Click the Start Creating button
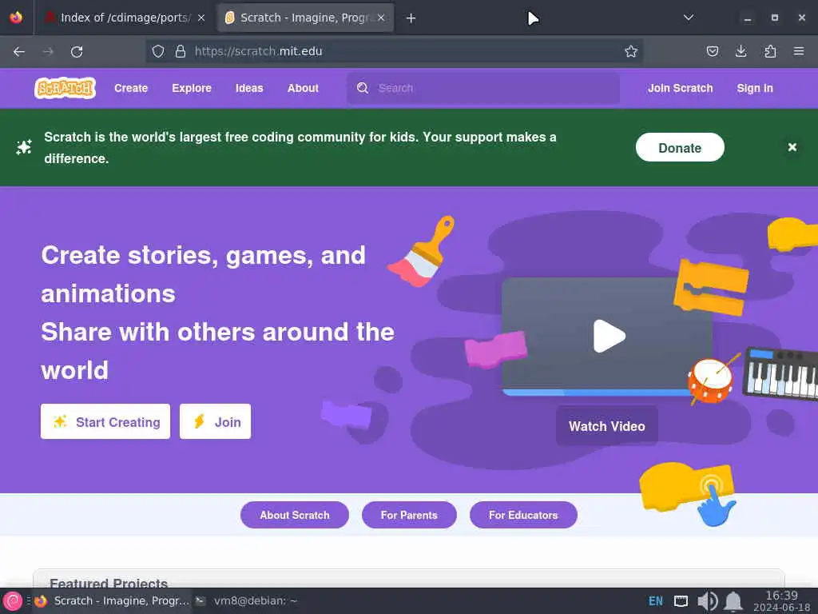 click(x=105, y=421)
